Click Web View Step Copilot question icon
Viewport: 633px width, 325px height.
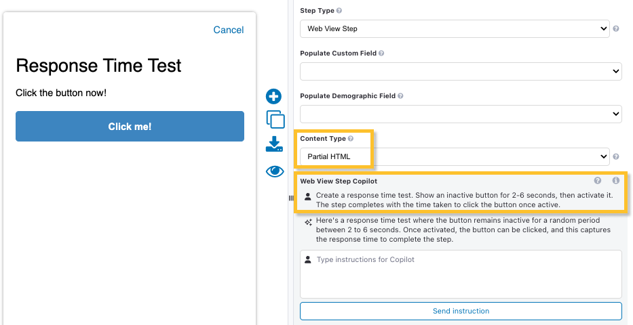click(598, 181)
